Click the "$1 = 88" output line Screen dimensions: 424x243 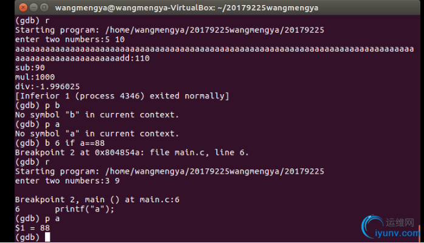click(32, 228)
